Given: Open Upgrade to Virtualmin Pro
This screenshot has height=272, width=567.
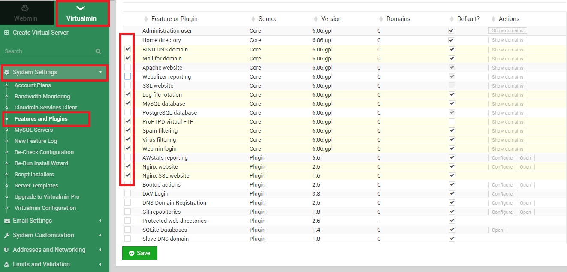Looking at the screenshot, I should coord(47,196).
